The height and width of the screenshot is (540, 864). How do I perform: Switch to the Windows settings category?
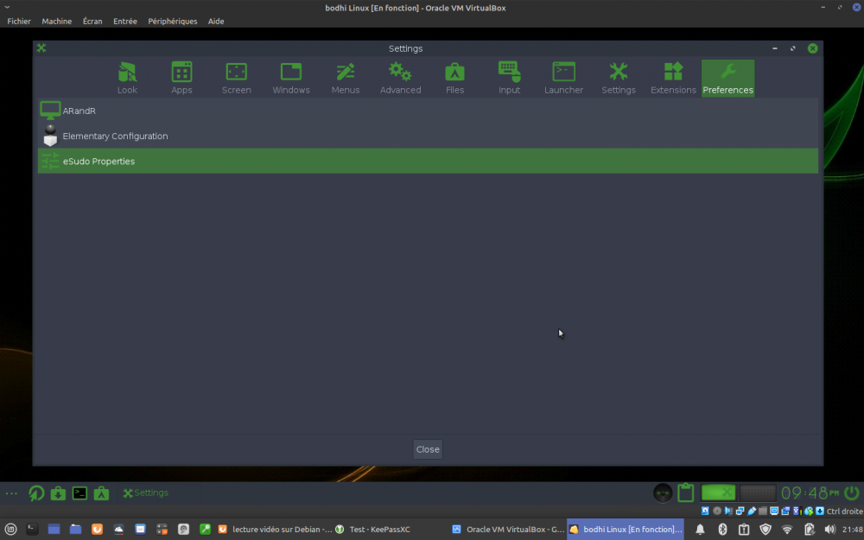click(291, 78)
